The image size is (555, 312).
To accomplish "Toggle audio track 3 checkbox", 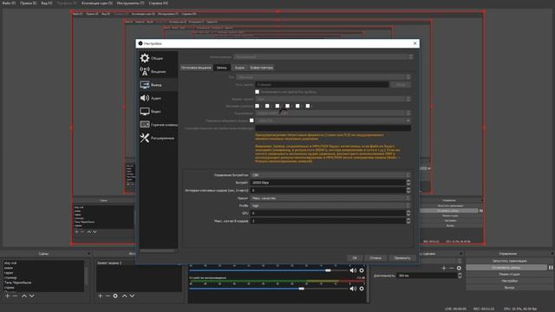I will [277, 106].
